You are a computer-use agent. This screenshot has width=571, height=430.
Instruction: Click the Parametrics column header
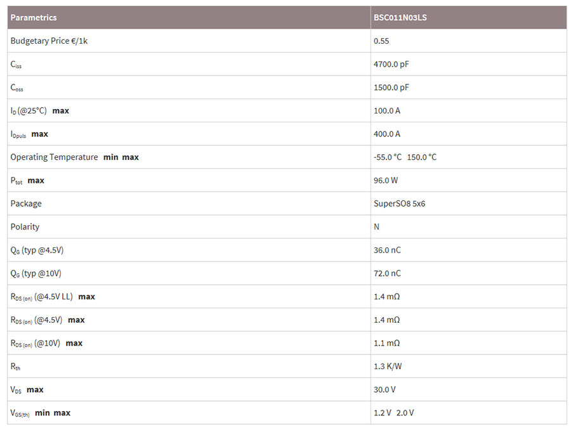(x=34, y=18)
